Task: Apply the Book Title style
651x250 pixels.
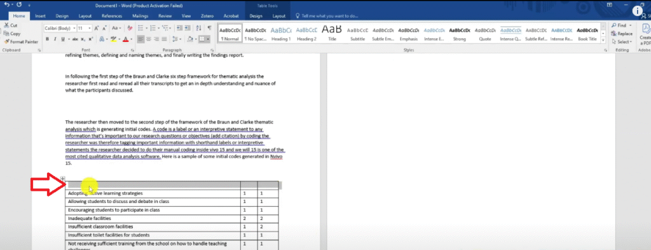Action: coord(587,33)
